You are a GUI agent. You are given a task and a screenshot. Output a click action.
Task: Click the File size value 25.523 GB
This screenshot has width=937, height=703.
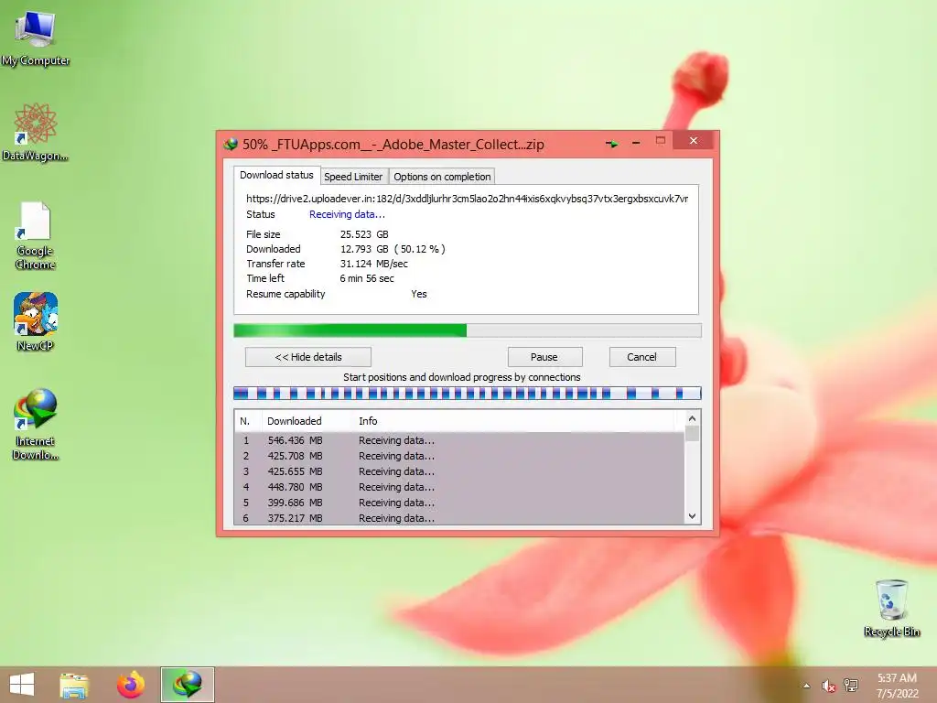[x=364, y=234]
